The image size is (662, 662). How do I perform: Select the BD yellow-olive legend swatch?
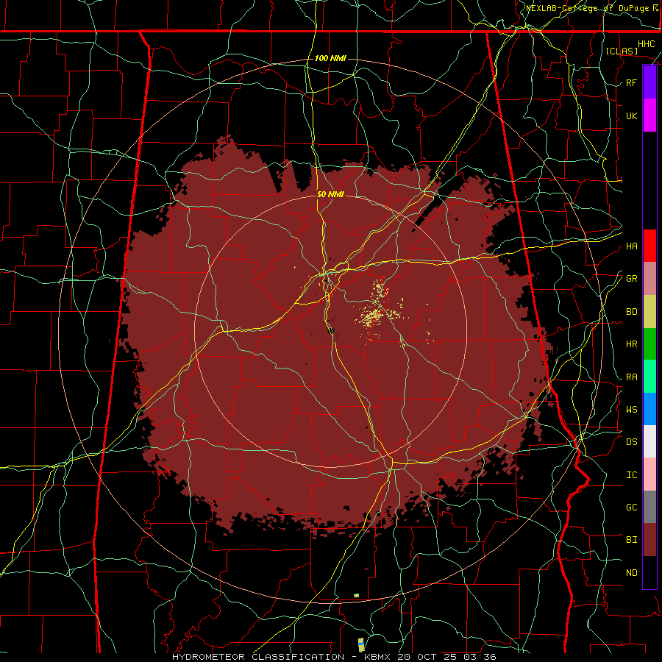pos(649,311)
